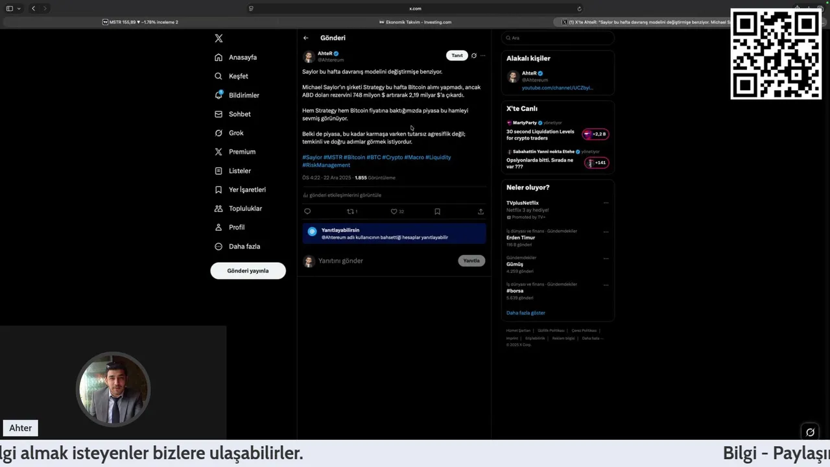830x467 pixels.
Task: Click the browser sidebar toggle icon
Action: point(9,8)
